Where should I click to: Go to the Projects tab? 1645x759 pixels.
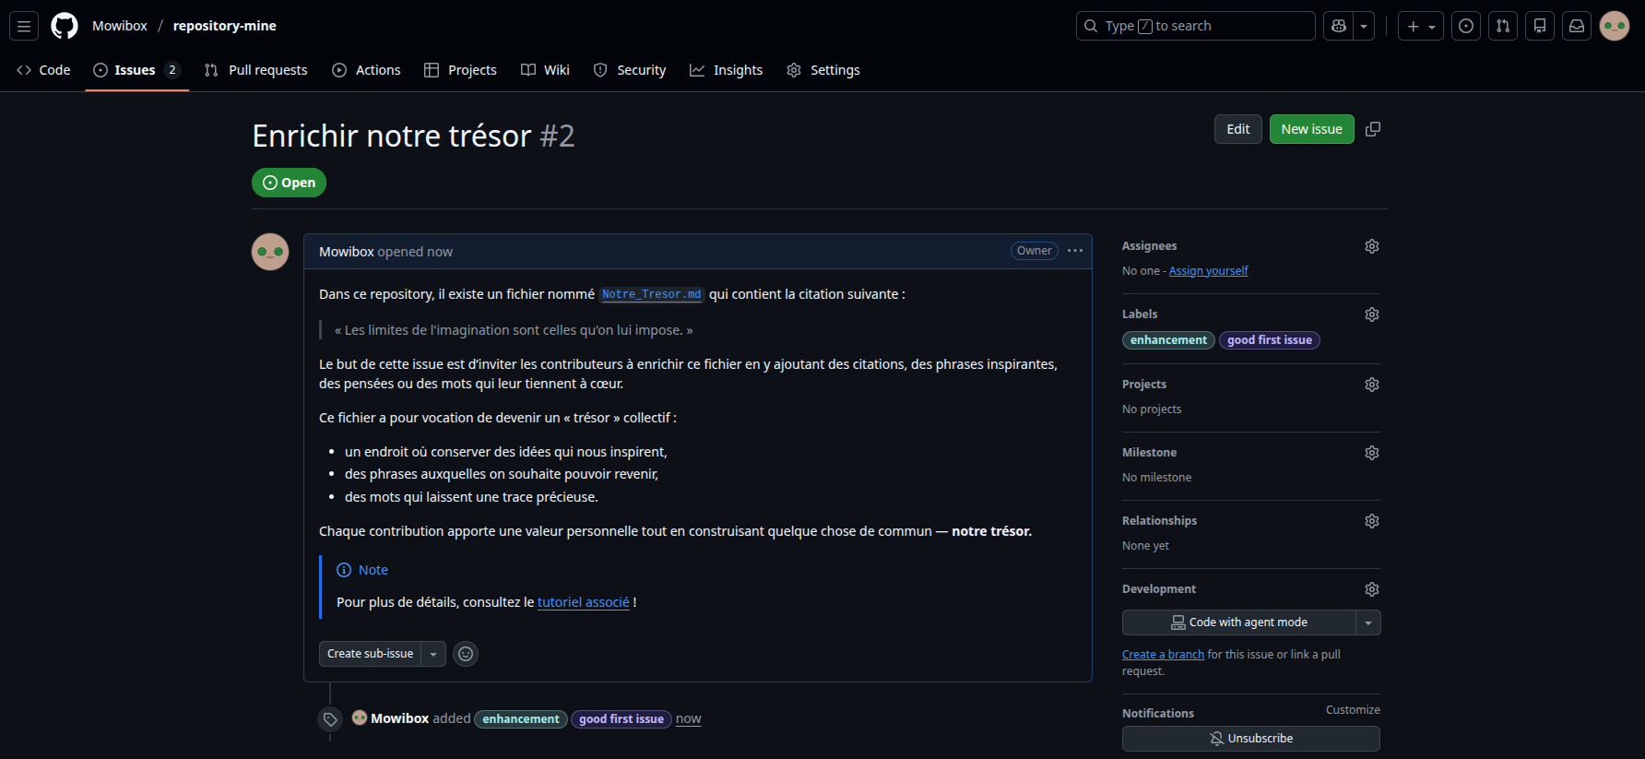(x=460, y=70)
